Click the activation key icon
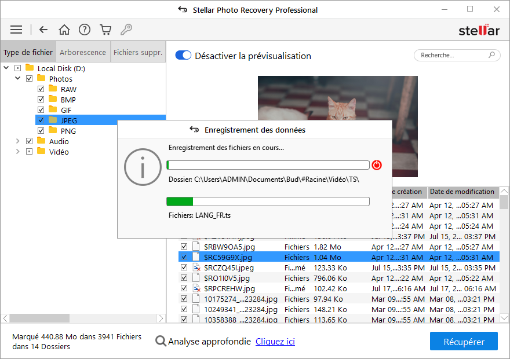This screenshot has width=510, height=359. [x=126, y=30]
